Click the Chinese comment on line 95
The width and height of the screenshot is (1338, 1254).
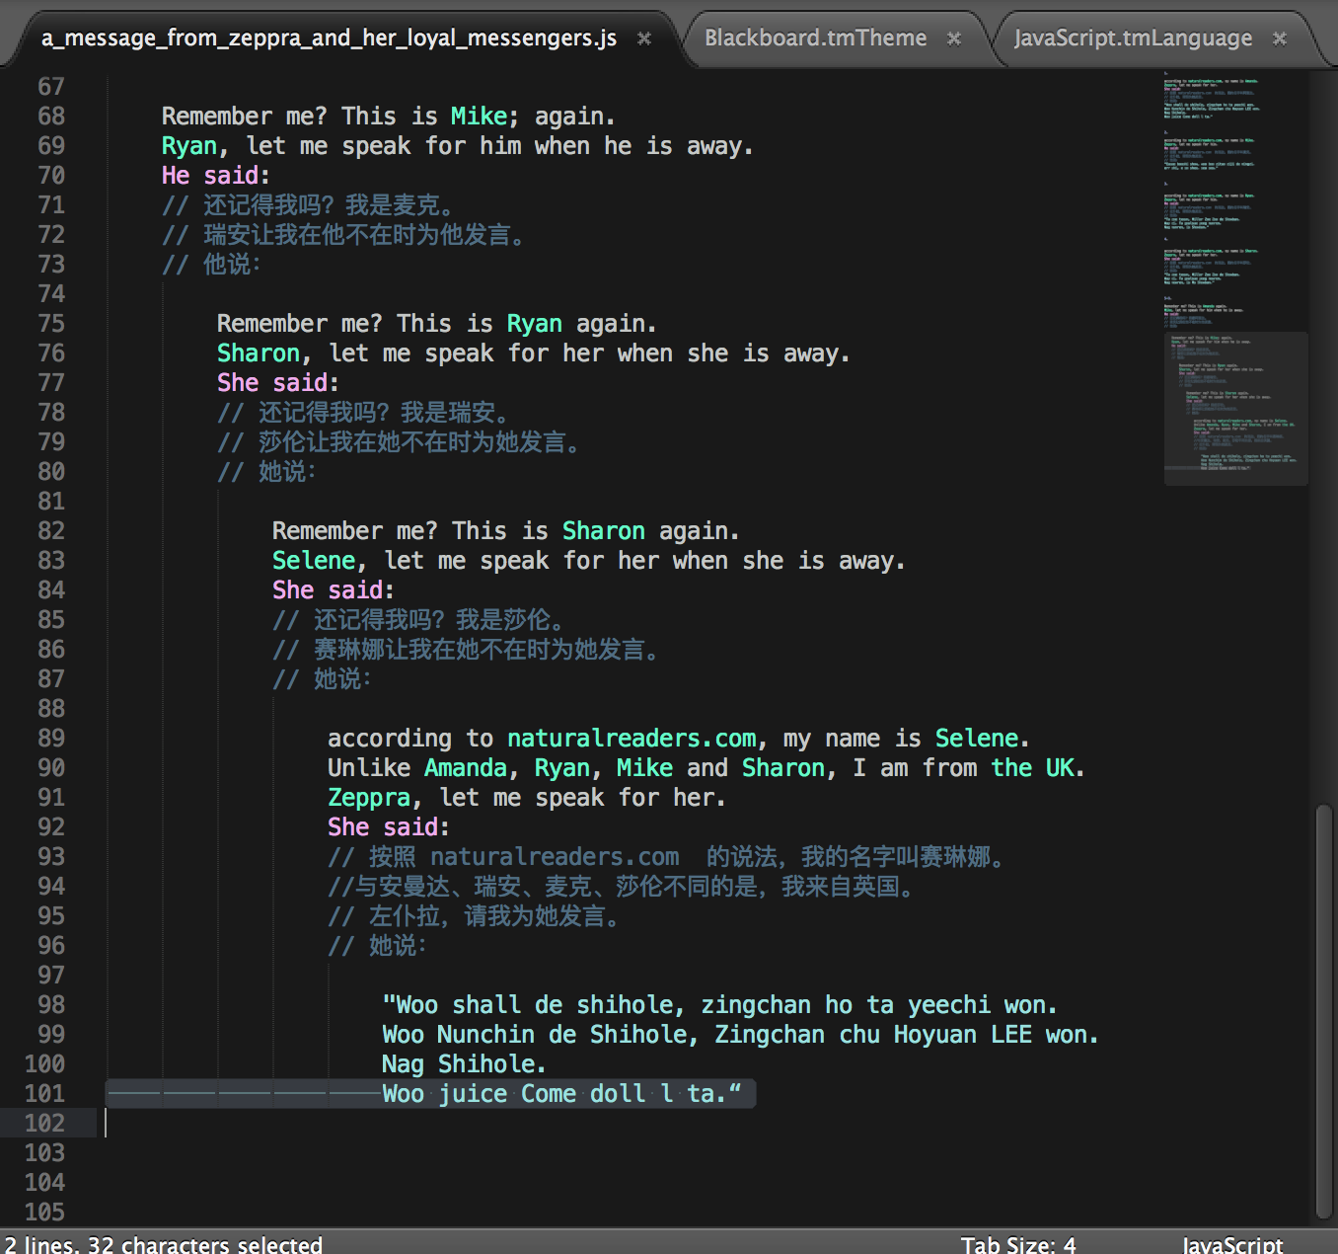(x=475, y=916)
